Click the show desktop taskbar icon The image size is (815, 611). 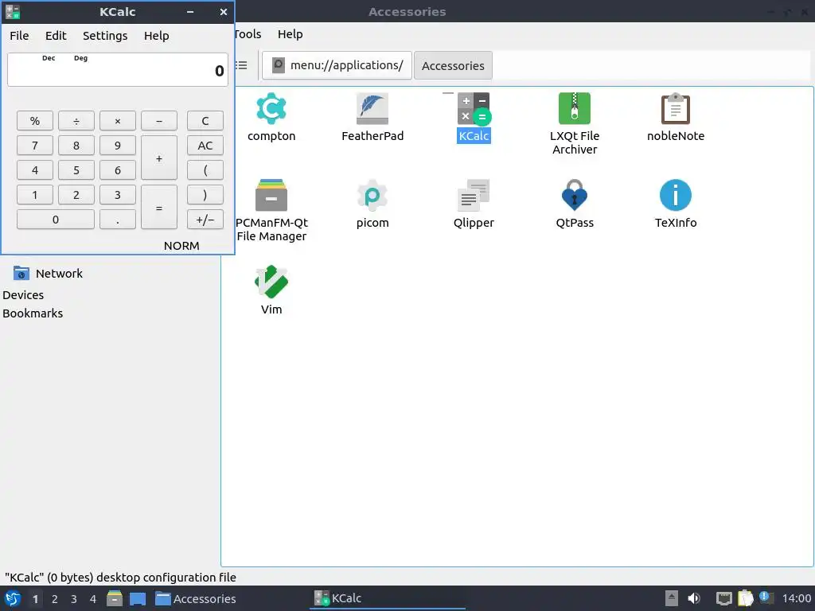pyautogui.click(x=137, y=598)
